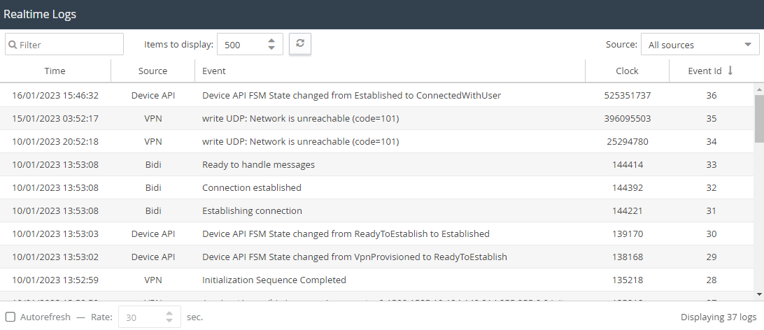This screenshot has width=764, height=330.
Task: Decrease Items to display with down arrow
Action: pyautogui.click(x=272, y=48)
